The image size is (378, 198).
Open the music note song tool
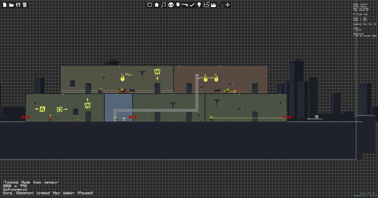(x=164, y=5)
